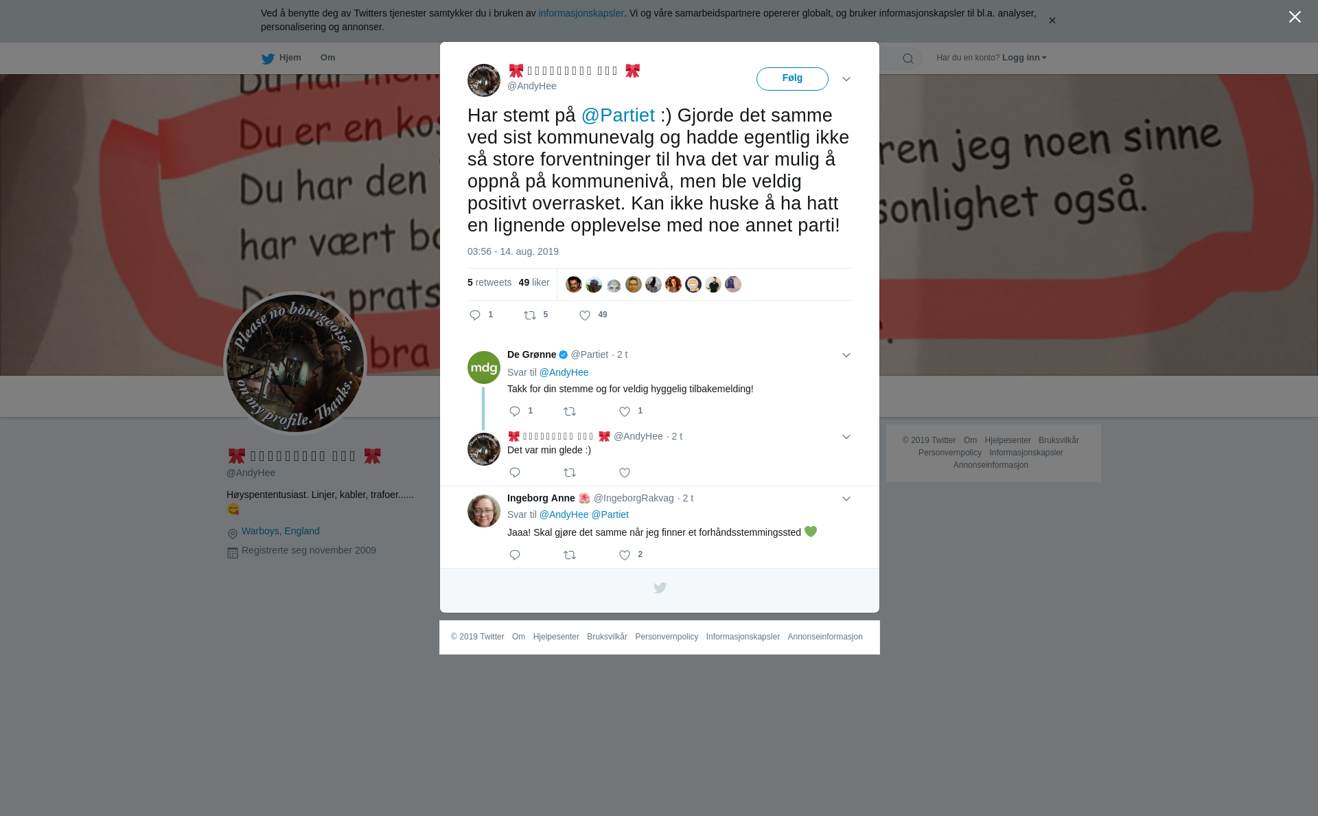
Task: Click the Følg button
Action: [792, 78]
